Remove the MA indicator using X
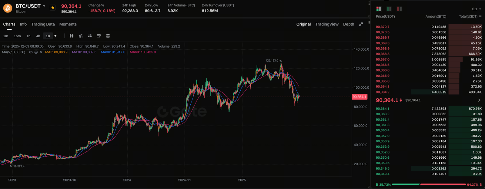The height and width of the screenshot is (189, 485). click(x=41, y=52)
